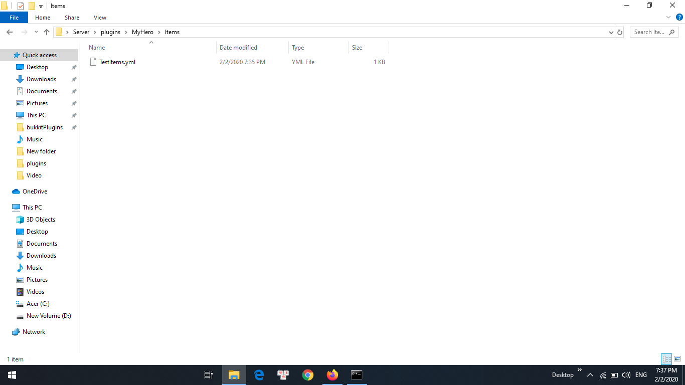Switch to the Share ribbon tab
The image size is (685, 385).
(72, 18)
